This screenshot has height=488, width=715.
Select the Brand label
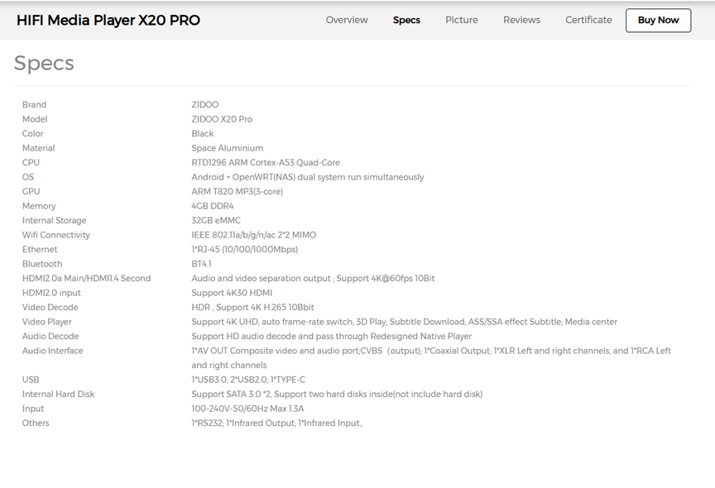(34, 104)
